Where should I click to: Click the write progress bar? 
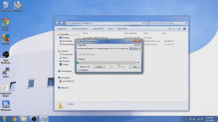pos(106,63)
